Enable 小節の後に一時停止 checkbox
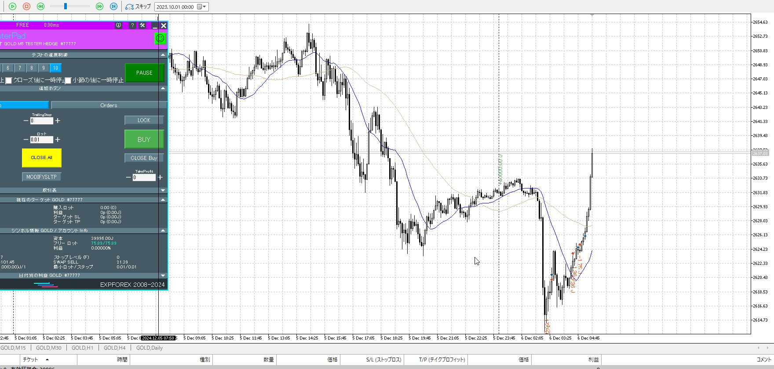The image size is (774, 369). [68, 80]
